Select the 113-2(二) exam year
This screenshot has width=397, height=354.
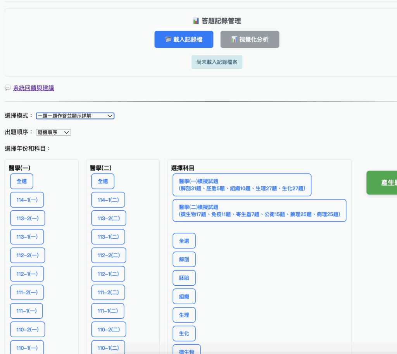tap(109, 218)
